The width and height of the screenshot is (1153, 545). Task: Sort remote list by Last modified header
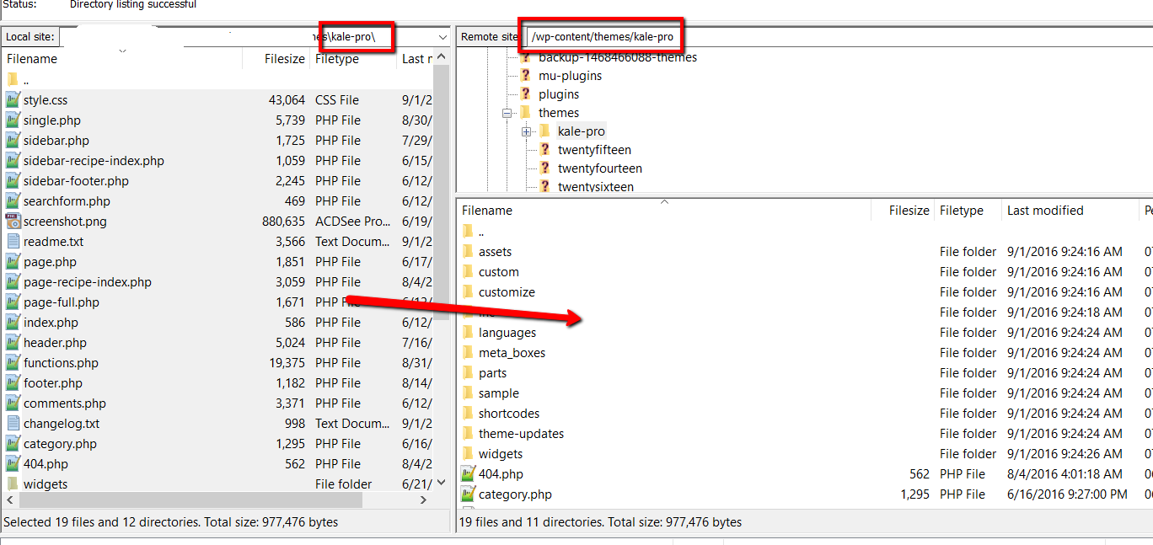(1045, 211)
